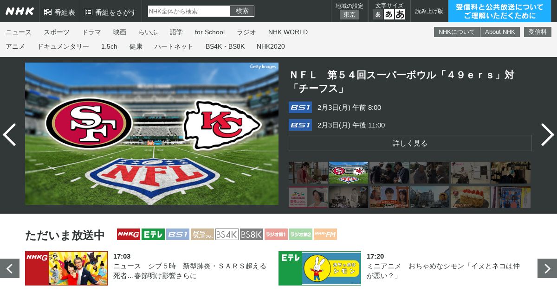Viewport: 557px width, 292px height.
Task: Click BS1 icon for 午前 8:00 broadcast
Action: tap(300, 108)
